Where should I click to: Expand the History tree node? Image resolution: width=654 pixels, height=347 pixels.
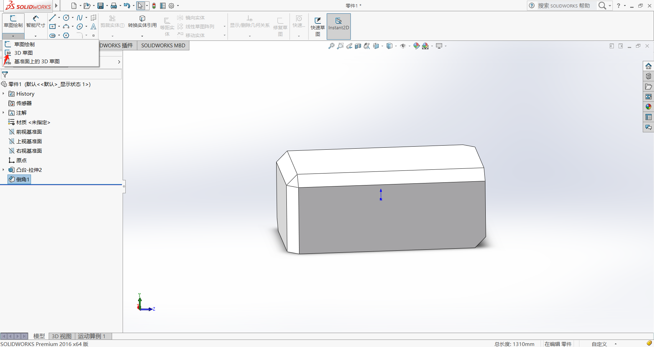tap(3, 94)
